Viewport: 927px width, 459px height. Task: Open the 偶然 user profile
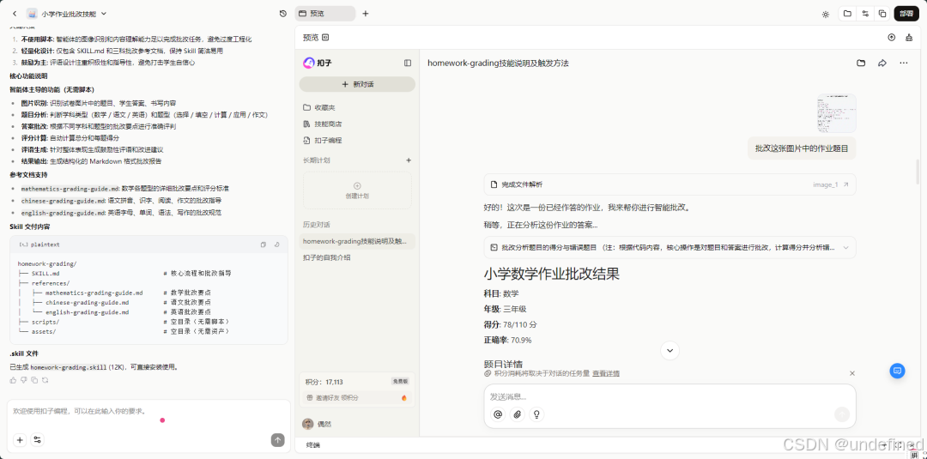pyautogui.click(x=317, y=424)
